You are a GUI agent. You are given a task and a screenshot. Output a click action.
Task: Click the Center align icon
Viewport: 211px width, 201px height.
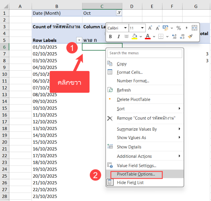coord(126,37)
